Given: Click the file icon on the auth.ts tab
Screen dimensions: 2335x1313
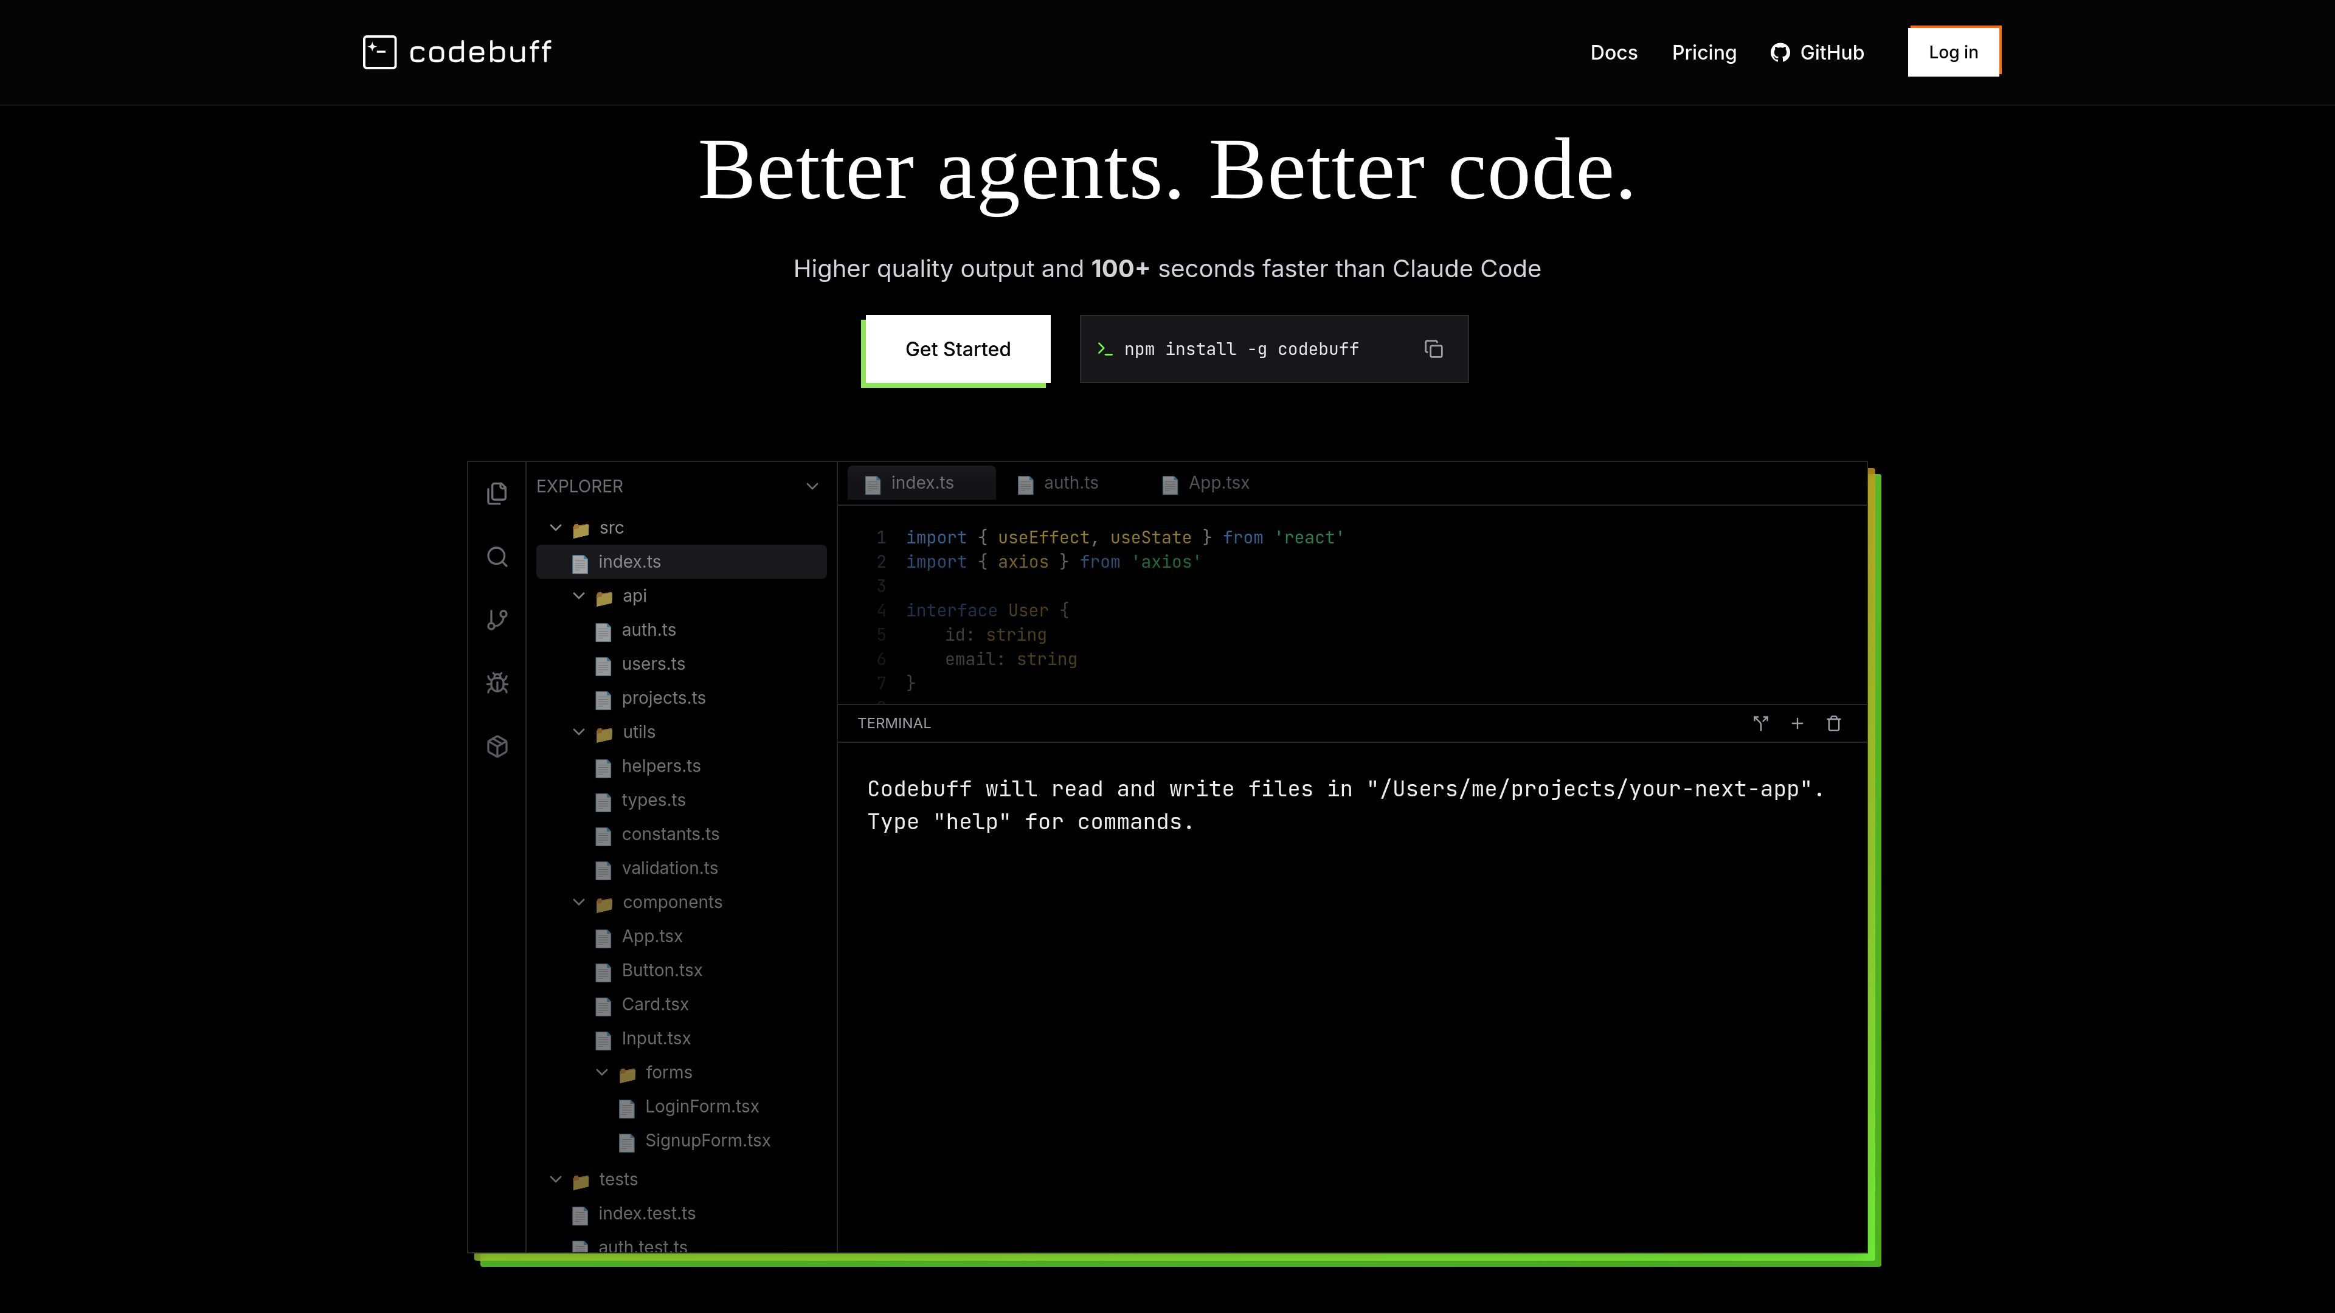Looking at the screenshot, I should 1025,485.
